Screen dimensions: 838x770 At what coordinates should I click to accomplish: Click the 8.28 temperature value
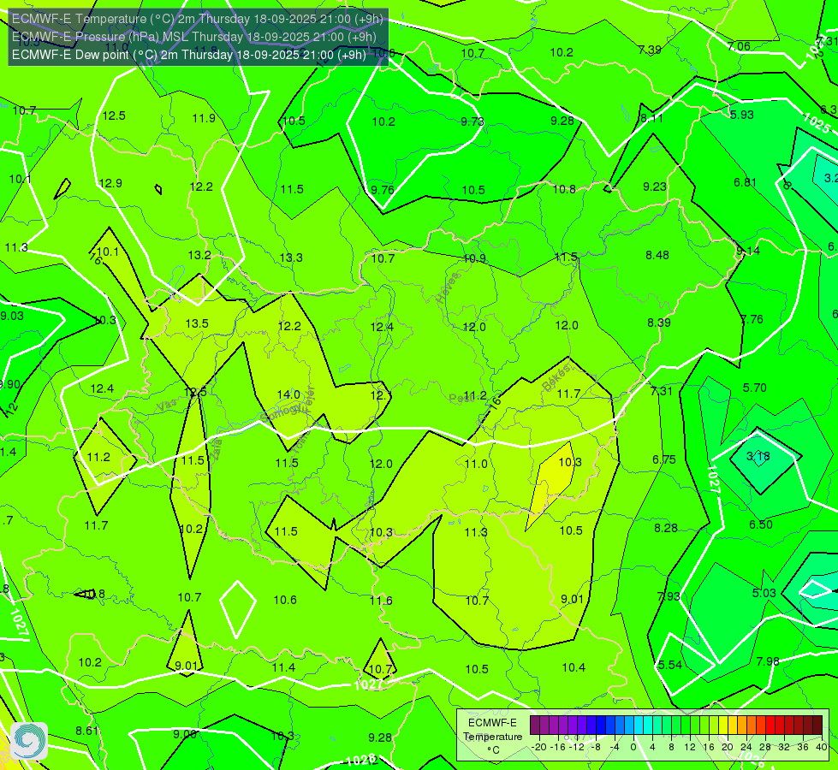pyautogui.click(x=666, y=528)
